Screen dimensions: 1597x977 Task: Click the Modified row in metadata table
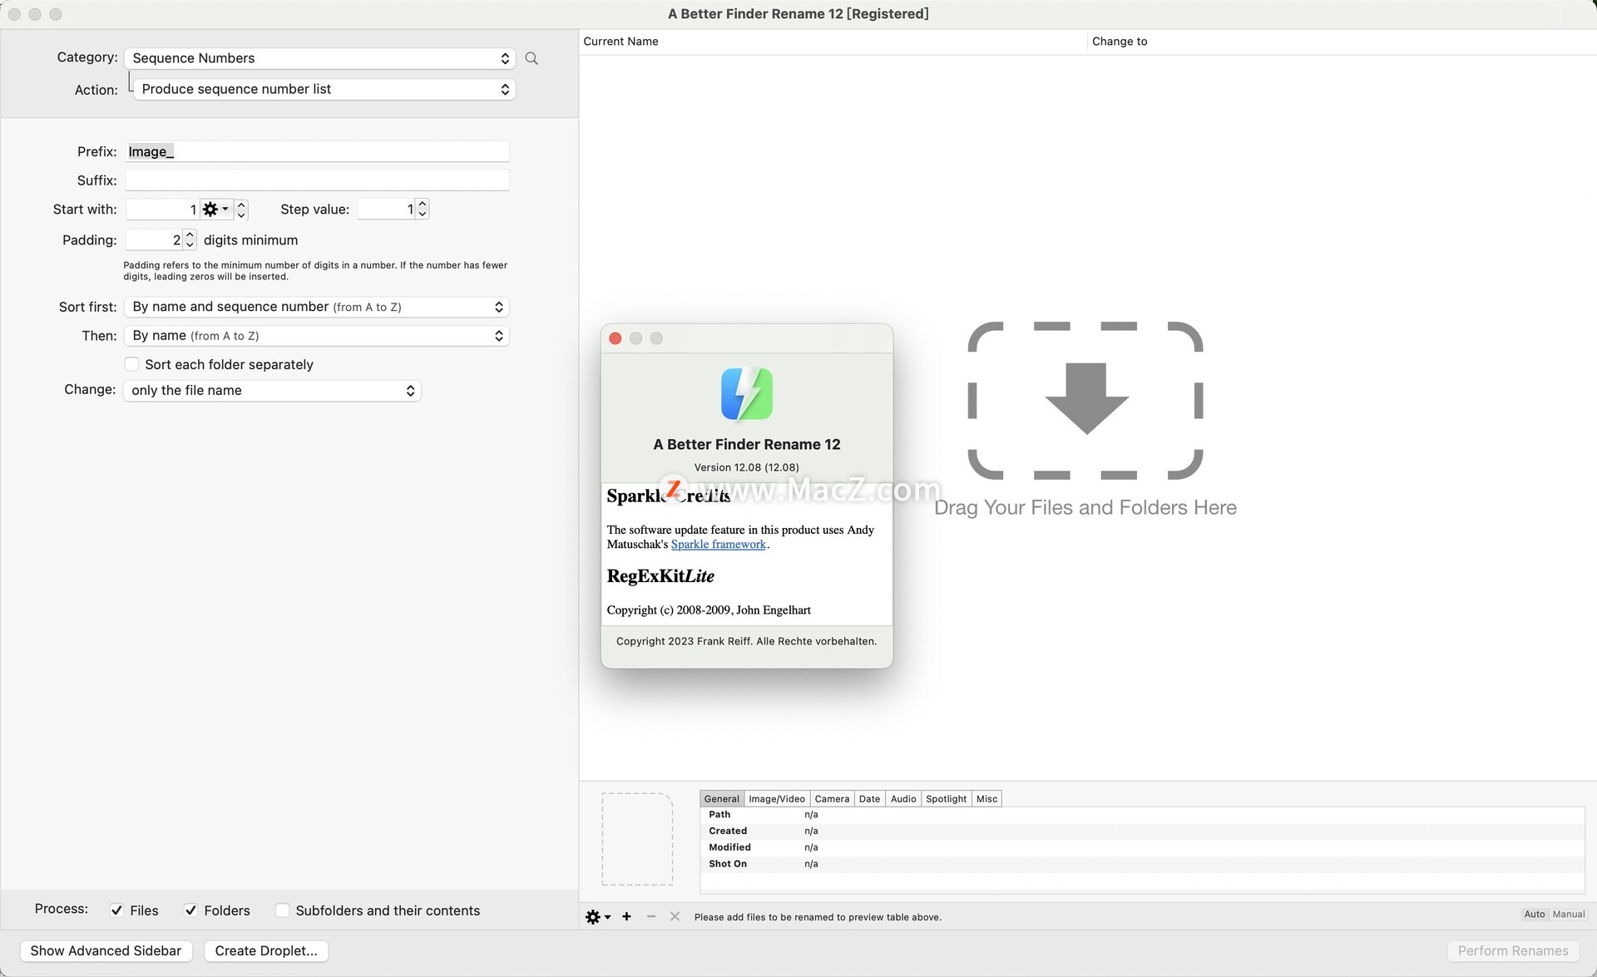(x=1142, y=847)
